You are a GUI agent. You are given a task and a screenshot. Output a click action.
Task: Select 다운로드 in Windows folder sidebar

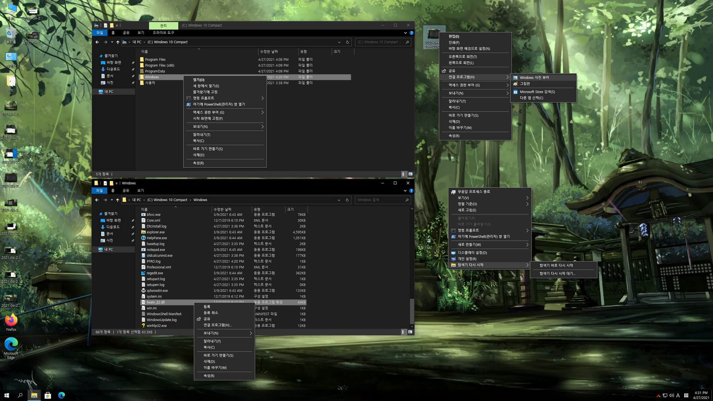click(x=113, y=227)
